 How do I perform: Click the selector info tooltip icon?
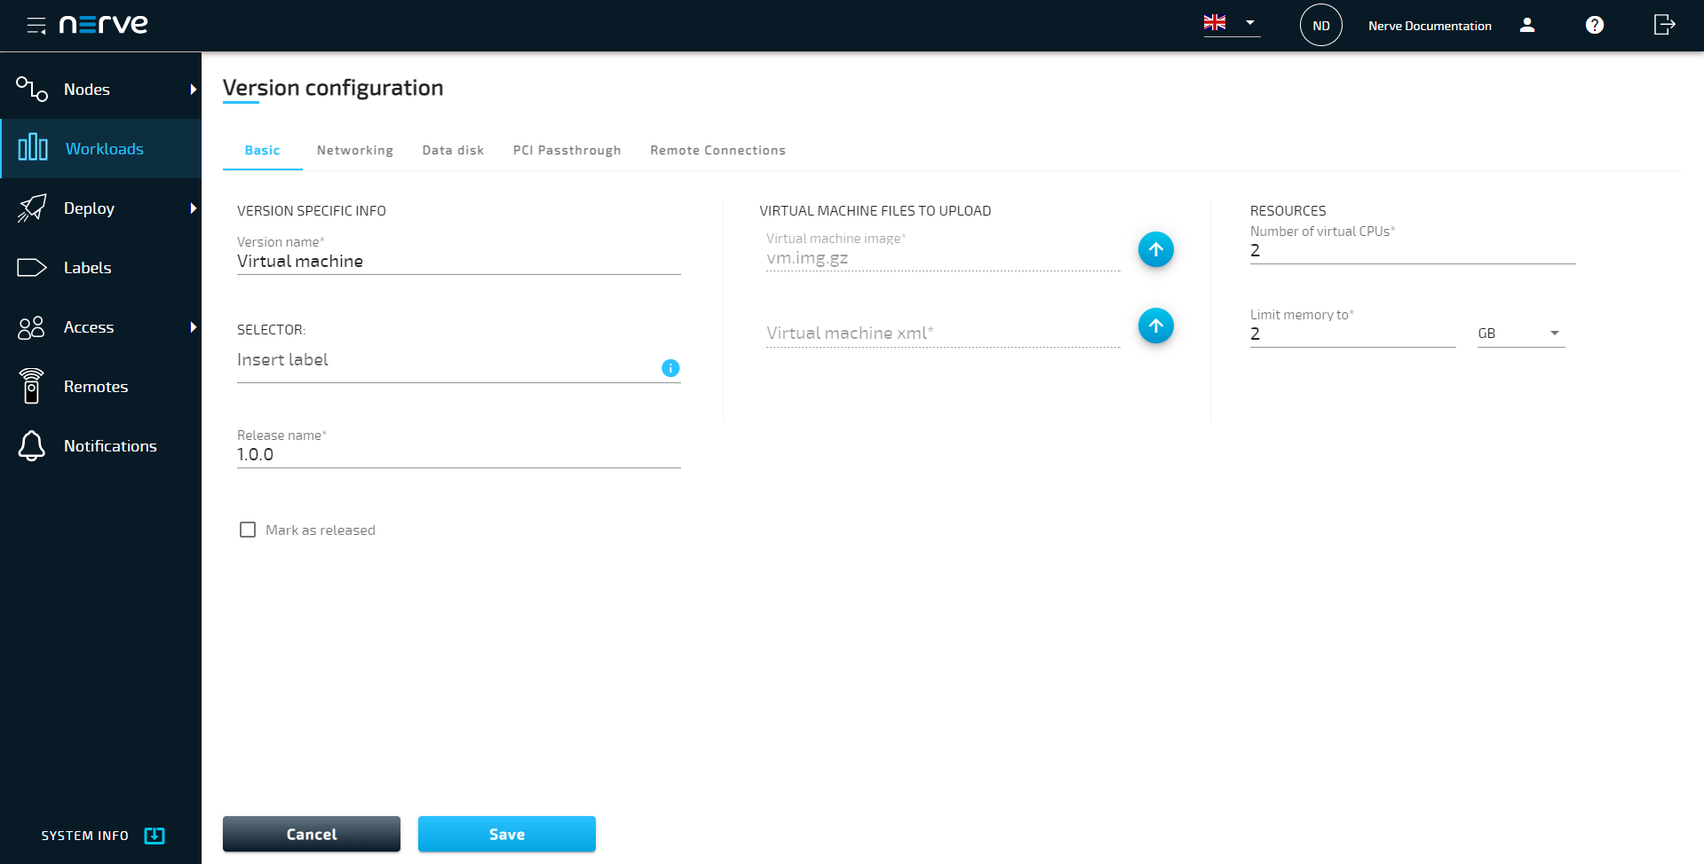pyautogui.click(x=670, y=367)
